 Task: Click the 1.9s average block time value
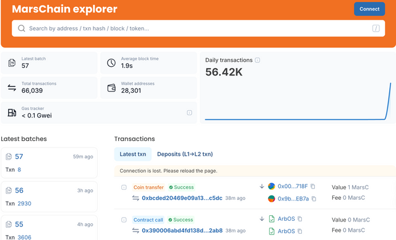pos(127,66)
